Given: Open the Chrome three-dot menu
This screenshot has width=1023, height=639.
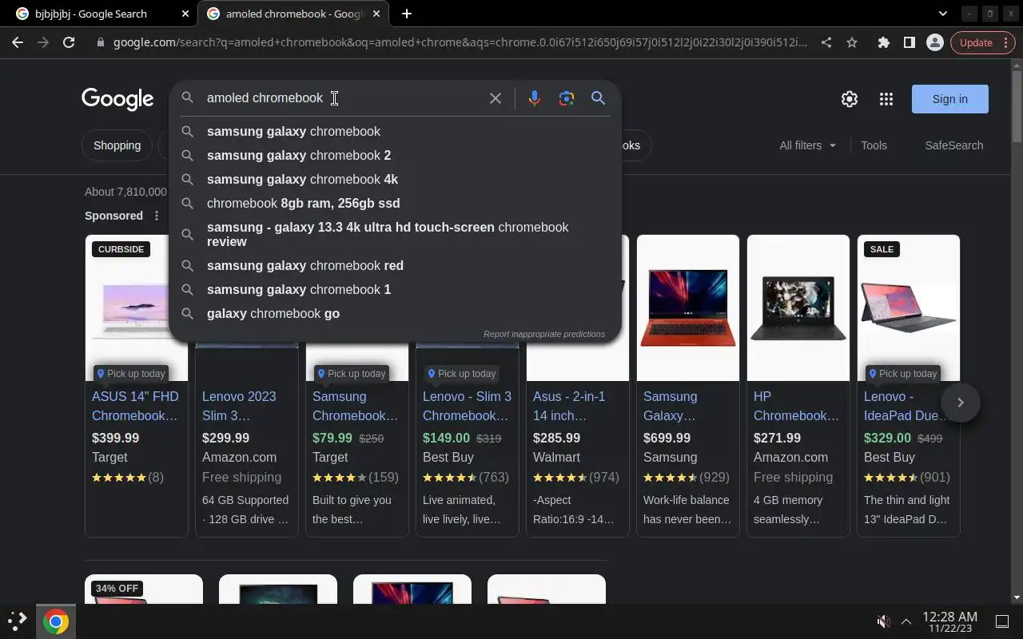Looking at the screenshot, I should click(1006, 42).
